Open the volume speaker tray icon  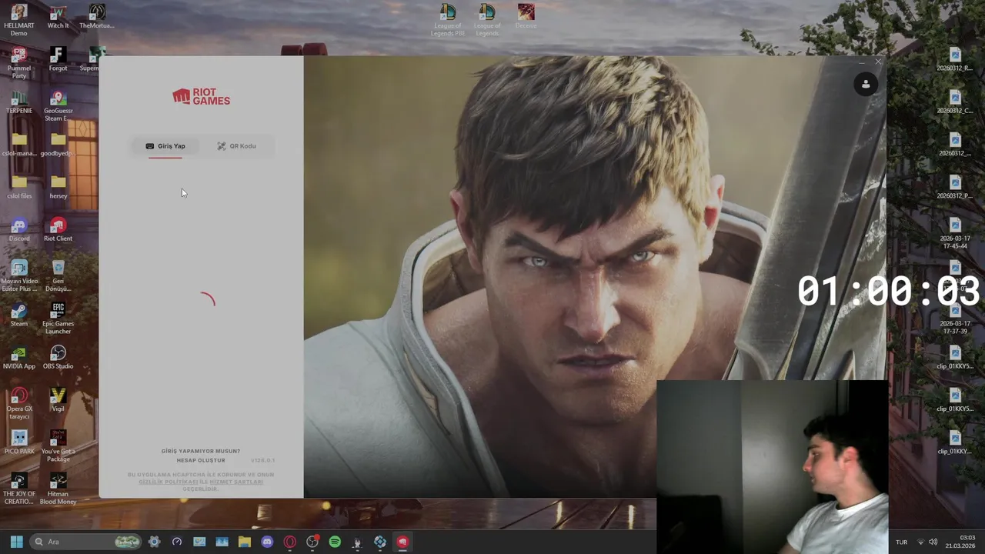(933, 542)
